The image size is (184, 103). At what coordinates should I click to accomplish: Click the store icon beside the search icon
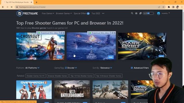136,13
